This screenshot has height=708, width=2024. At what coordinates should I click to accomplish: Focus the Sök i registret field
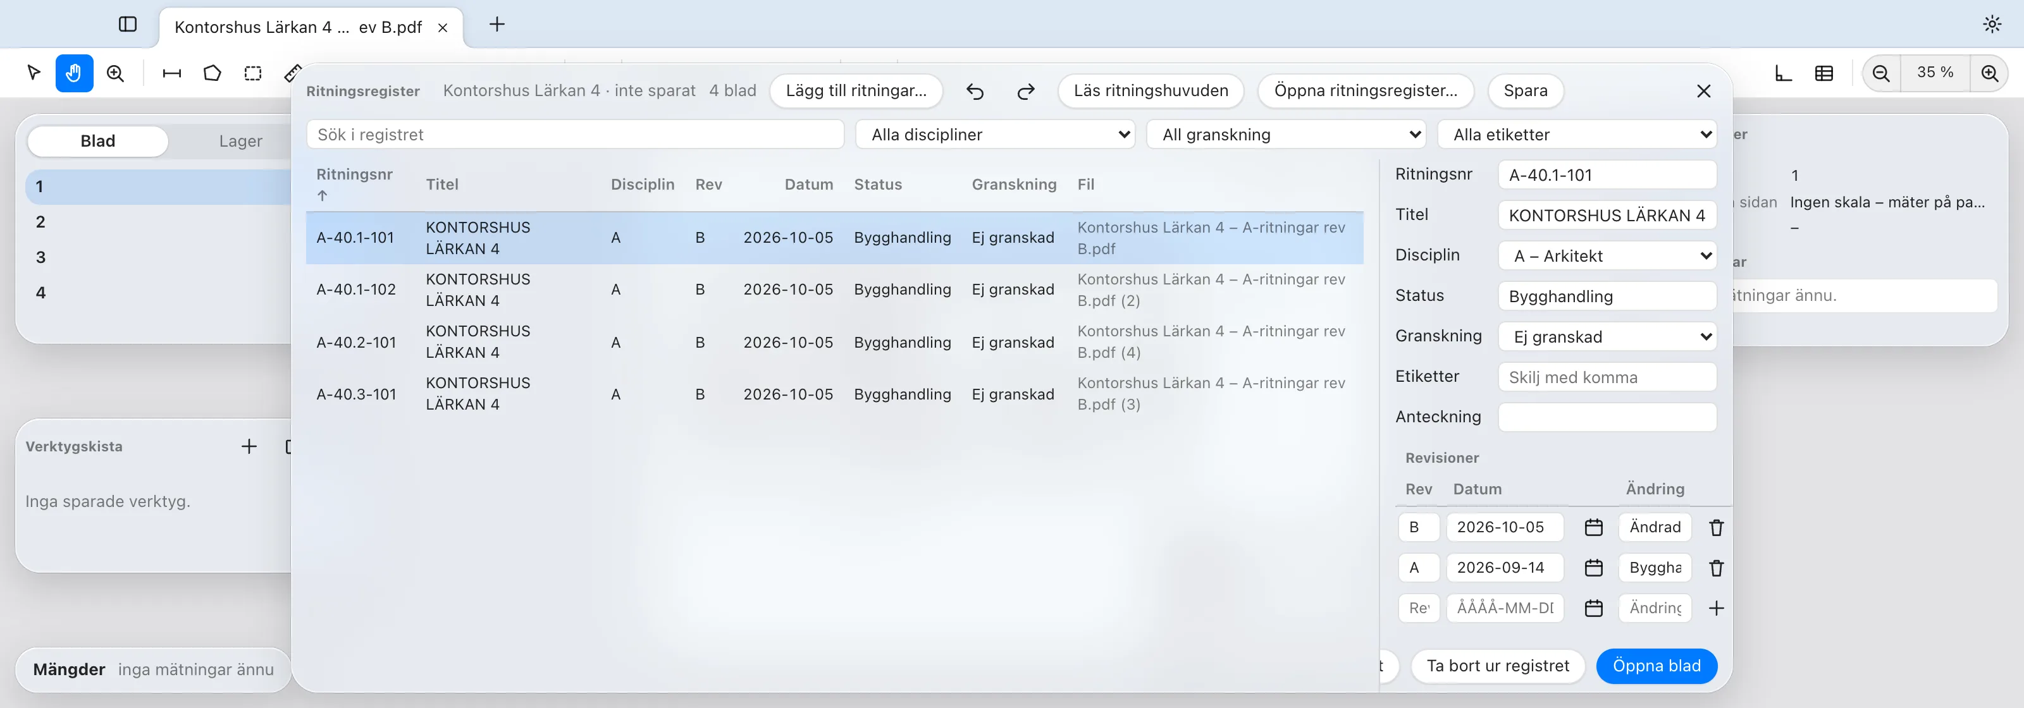(x=575, y=134)
